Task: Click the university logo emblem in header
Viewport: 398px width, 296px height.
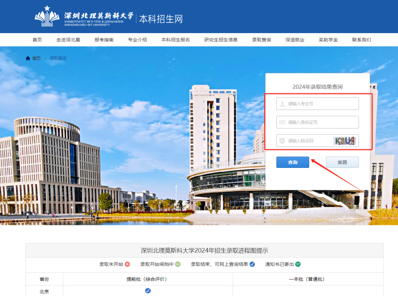Action: 47,16
